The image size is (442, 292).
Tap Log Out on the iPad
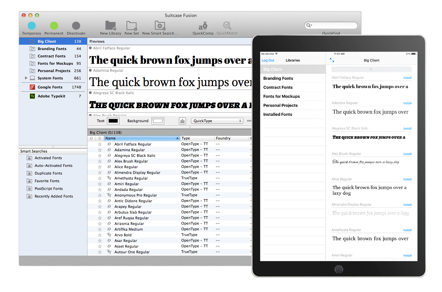coord(268,60)
